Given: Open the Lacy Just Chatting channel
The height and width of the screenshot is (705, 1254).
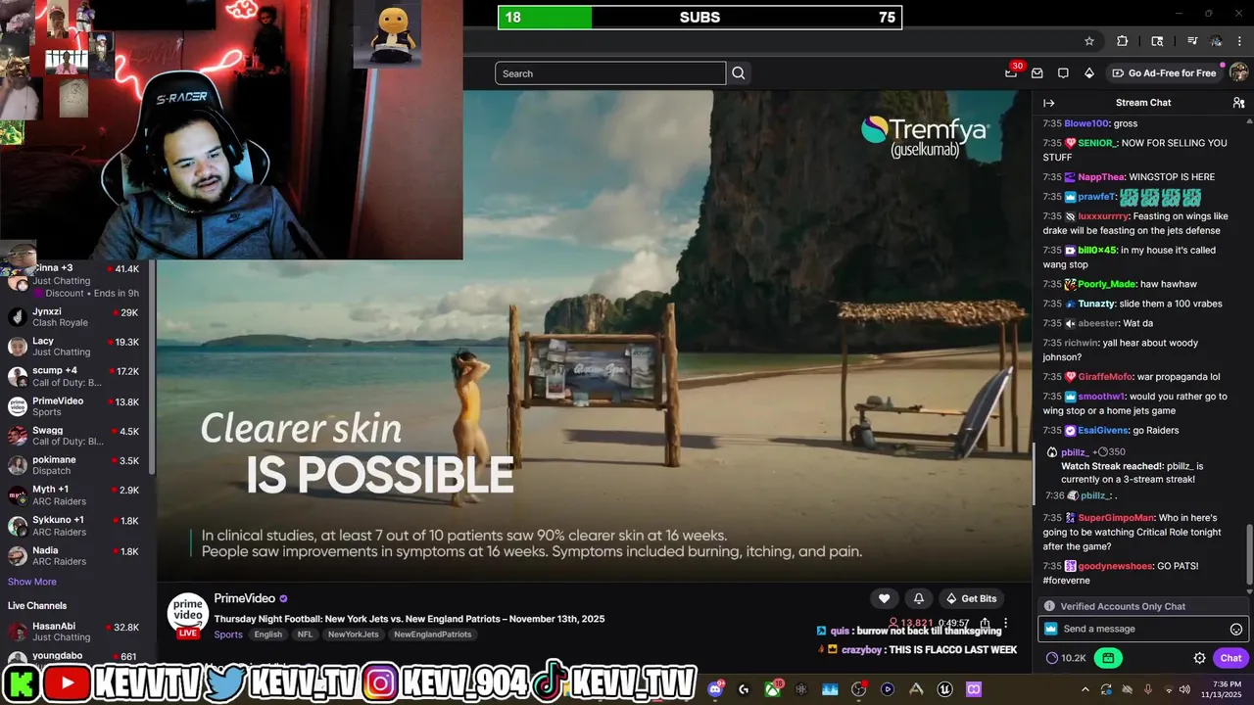Looking at the screenshot, I should coord(74,347).
